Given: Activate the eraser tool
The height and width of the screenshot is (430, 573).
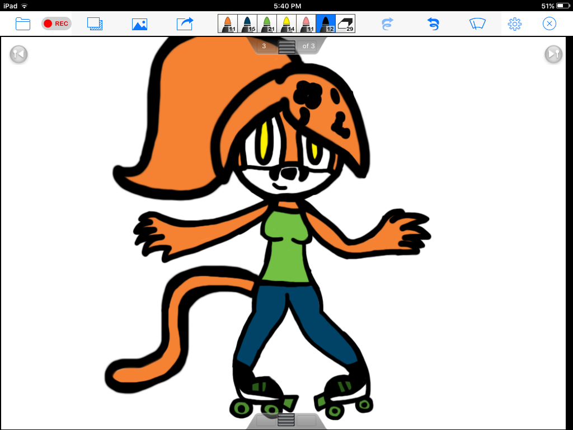Looking at the screenshot, I should click(x=345, y=24).
